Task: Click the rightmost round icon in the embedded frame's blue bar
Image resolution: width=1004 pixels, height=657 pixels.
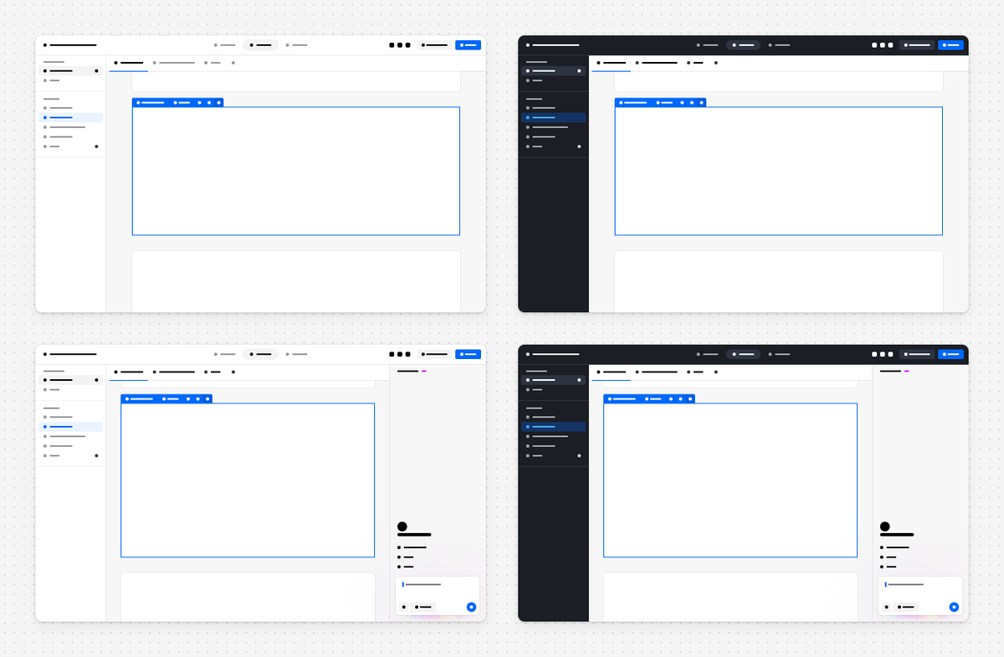Action: tap(219, 103)
